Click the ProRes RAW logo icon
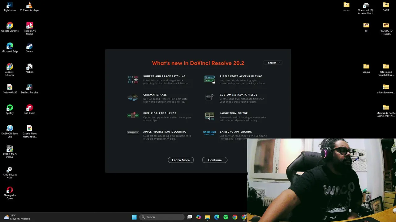The width and height of the screenshot is (396, 222). [x=133, y=133]
